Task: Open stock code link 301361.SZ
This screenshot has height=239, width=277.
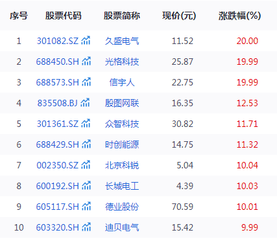Action: coord(58,124)
